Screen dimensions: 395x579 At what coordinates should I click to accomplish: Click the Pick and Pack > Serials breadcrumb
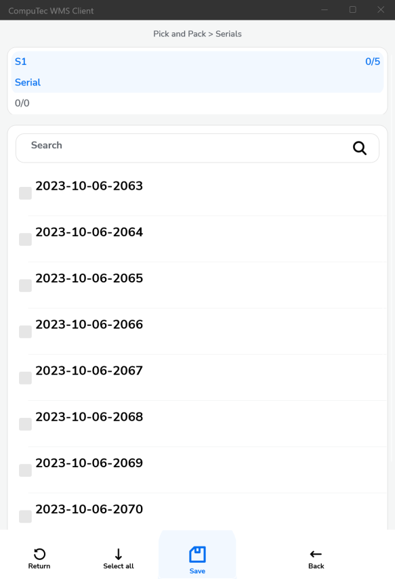pyautogui.click(x=197, y=34)
